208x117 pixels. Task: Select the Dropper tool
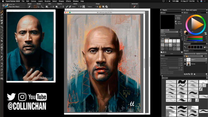coord(2,15)
